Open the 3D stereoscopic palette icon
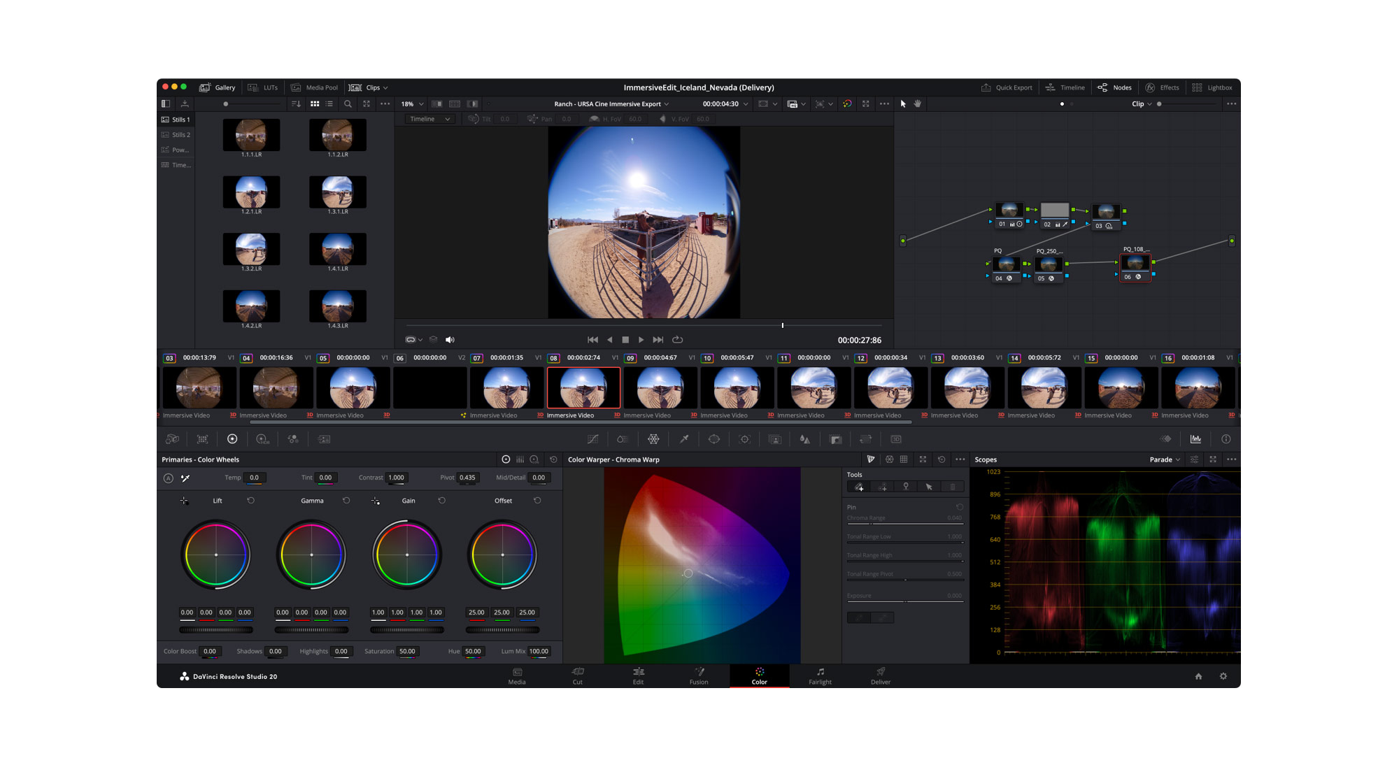Viewport: 1399px width, 765px height. pos(895,439)
